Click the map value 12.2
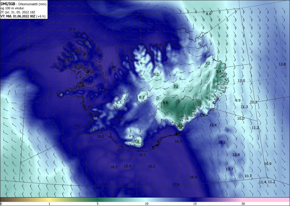Screen dimensions: 290x206 click(x=96, y=118)
